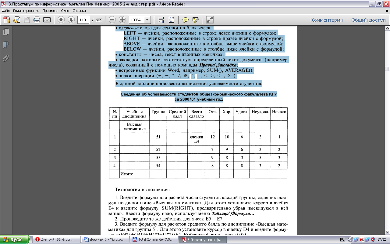Open the Просмотр menu
Viewport: 390px width, 244px height.
click(50, 11)
